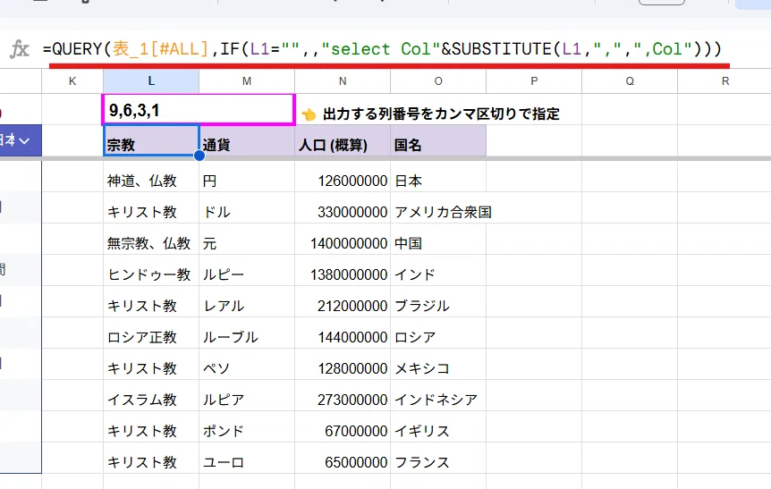Screen dimensions: 771x489
Task: Select the ドル currency cell
Action: (x=247, y=208)
